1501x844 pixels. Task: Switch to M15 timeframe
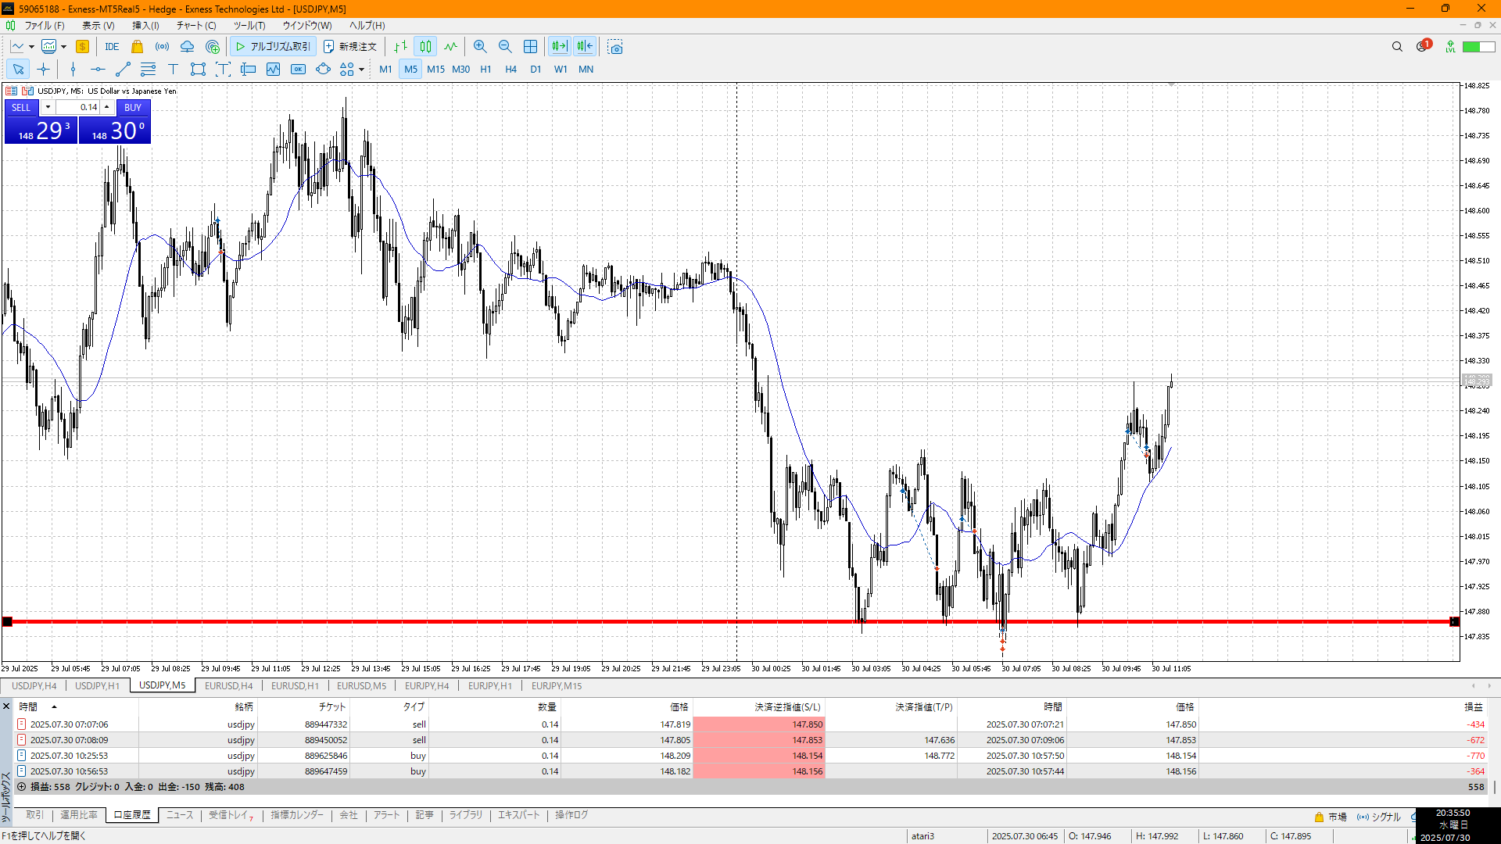435,70
